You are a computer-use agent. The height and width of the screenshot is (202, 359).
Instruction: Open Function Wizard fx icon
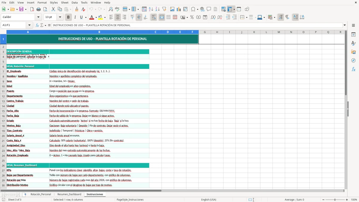[x=37, y=25]
